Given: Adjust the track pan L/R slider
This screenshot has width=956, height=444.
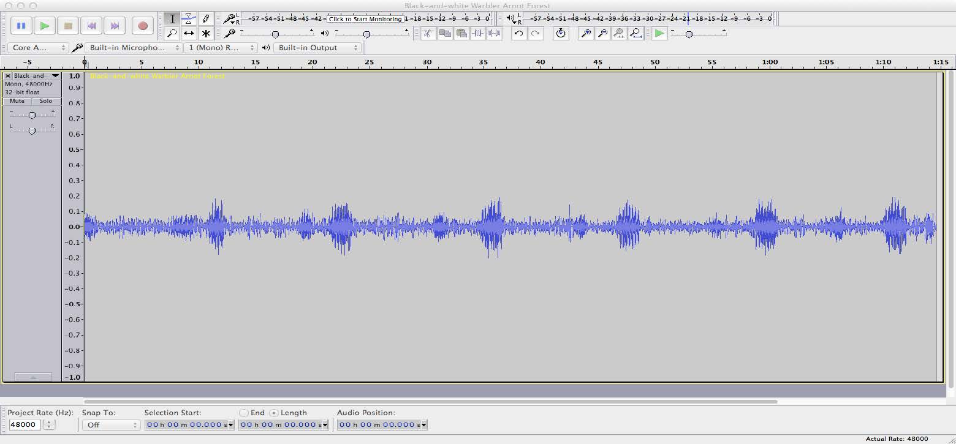Looking at the screenshot, I should coord(32,129).
